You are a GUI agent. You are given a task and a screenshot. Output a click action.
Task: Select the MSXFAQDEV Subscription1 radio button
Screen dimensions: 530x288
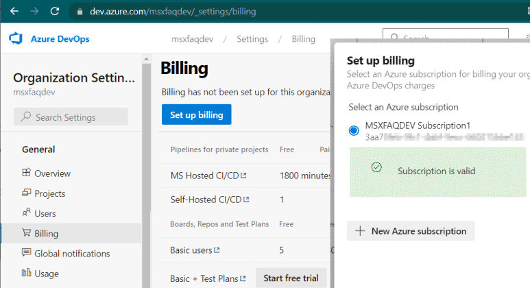[354, 130]
